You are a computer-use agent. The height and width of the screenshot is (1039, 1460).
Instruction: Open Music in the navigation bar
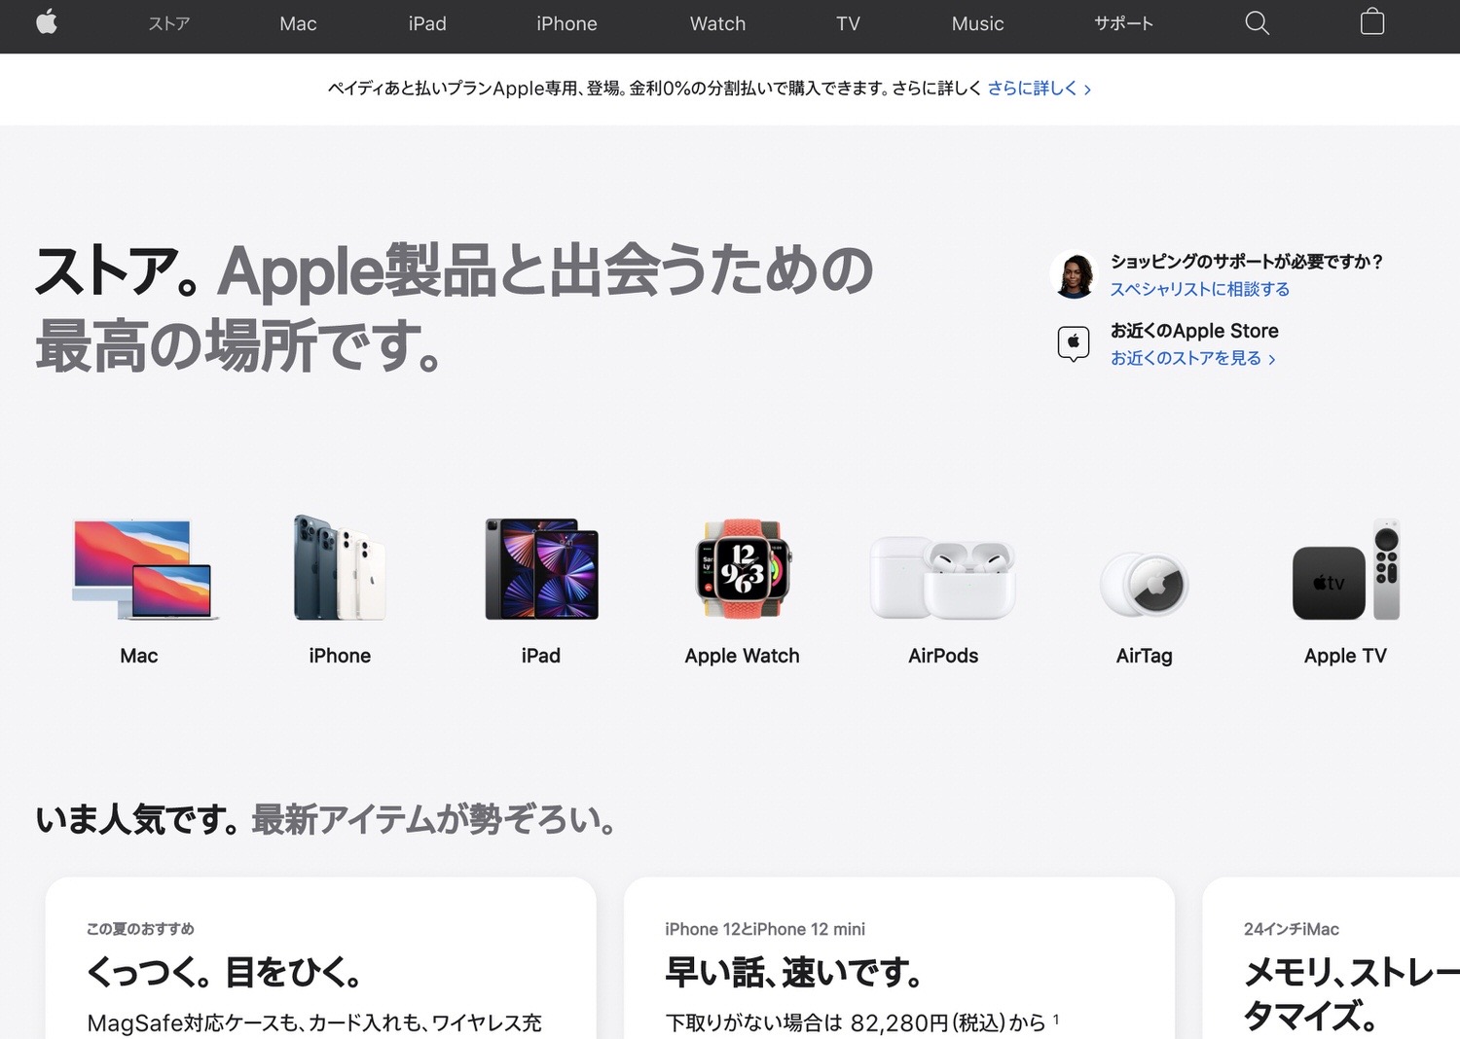pyautogui.click(x=977, y=23)
